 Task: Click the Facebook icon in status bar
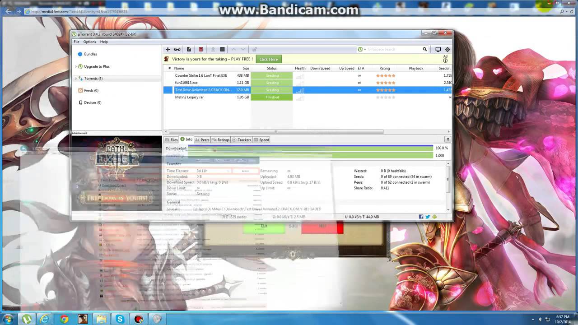click(x=421, y=217)
